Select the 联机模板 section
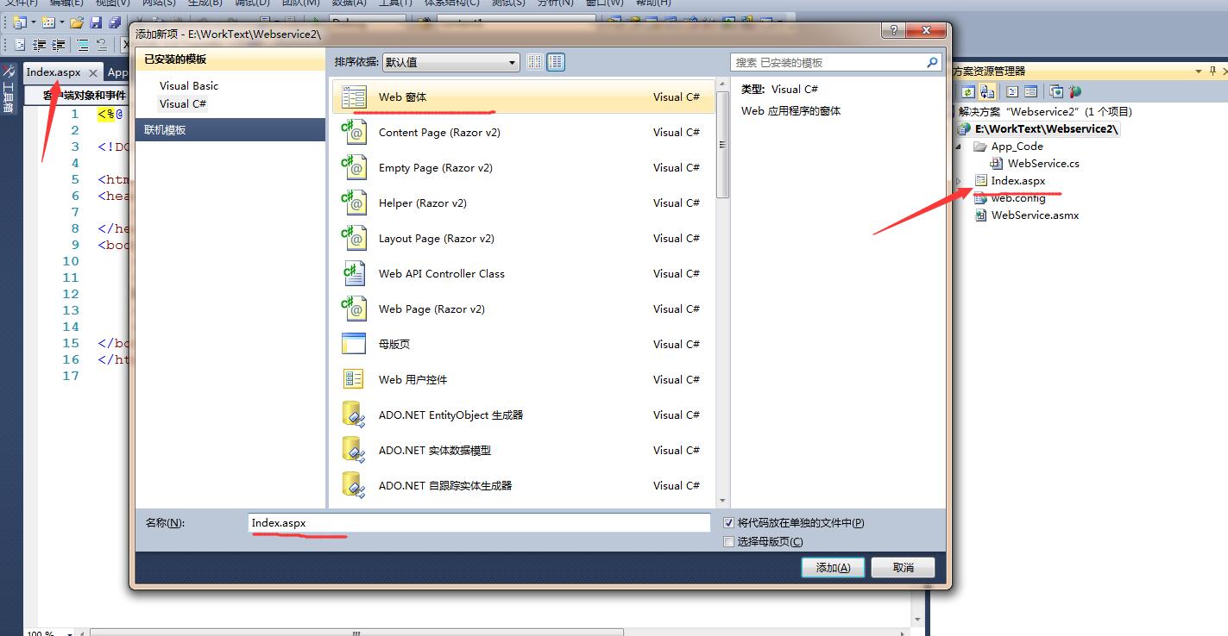Screen dimensions: 1228x636 230,130
